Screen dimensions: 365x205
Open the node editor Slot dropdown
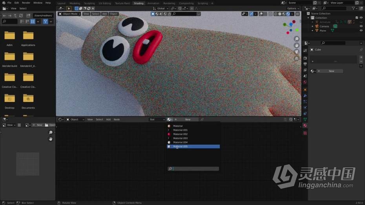[157, 120]
